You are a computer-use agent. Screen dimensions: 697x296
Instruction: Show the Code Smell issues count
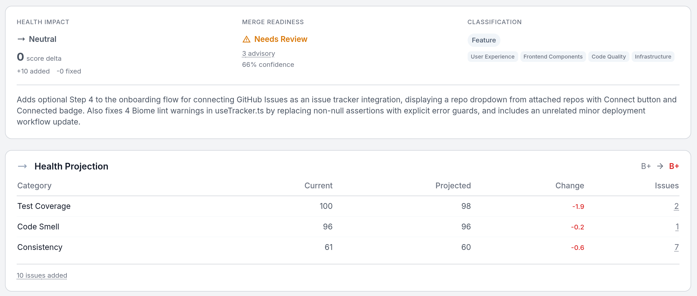point(677,227)
